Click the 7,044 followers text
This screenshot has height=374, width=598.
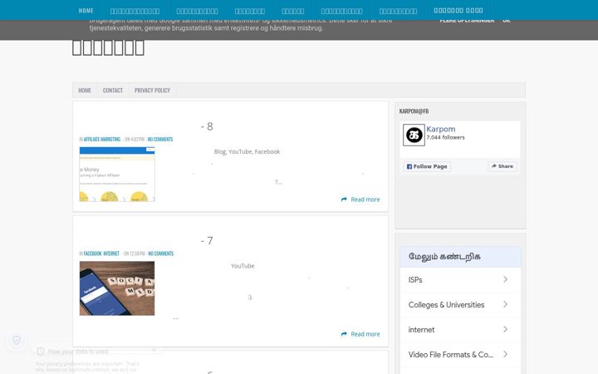point(445,137)
